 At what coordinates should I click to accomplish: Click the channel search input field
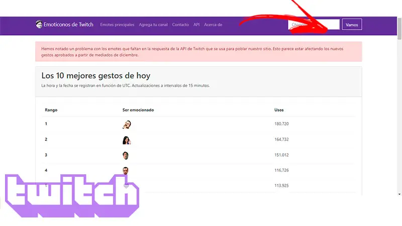click(x=314, y=25)
